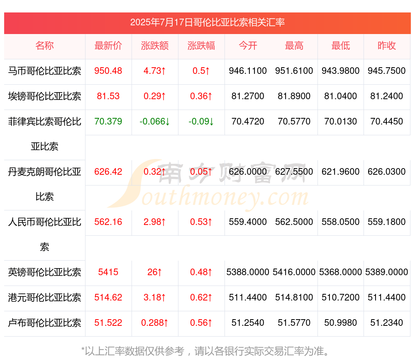
Task: Click the low value 943.9800
Action: pos(341,71)
